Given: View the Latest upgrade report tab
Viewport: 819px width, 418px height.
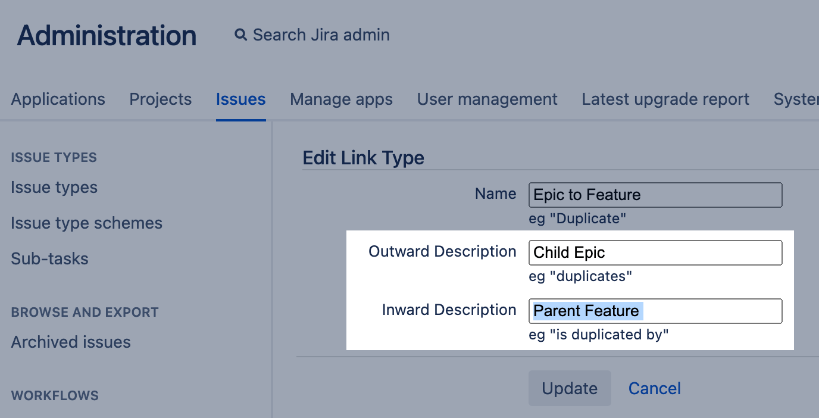Looking at the screenshot, I should click(x=665, y=99).
